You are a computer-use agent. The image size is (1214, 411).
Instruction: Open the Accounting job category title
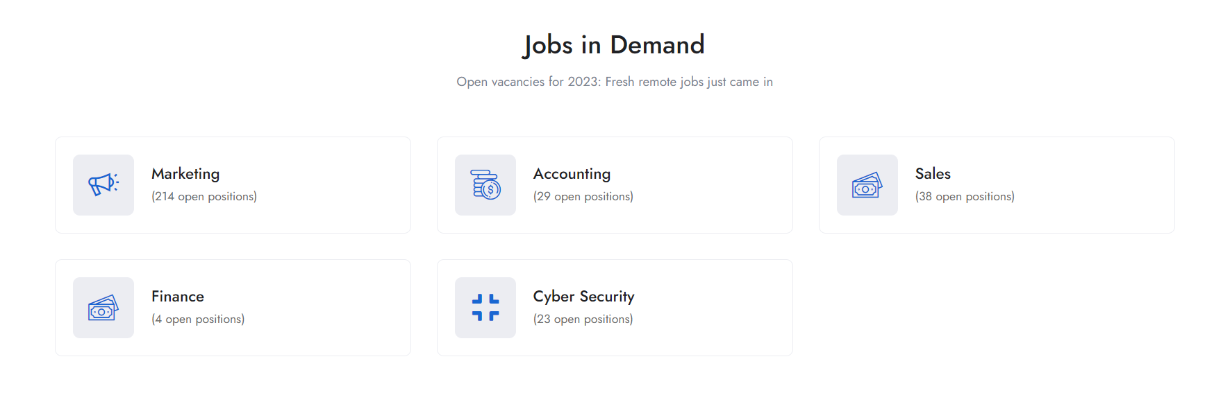tap(572, 174)
